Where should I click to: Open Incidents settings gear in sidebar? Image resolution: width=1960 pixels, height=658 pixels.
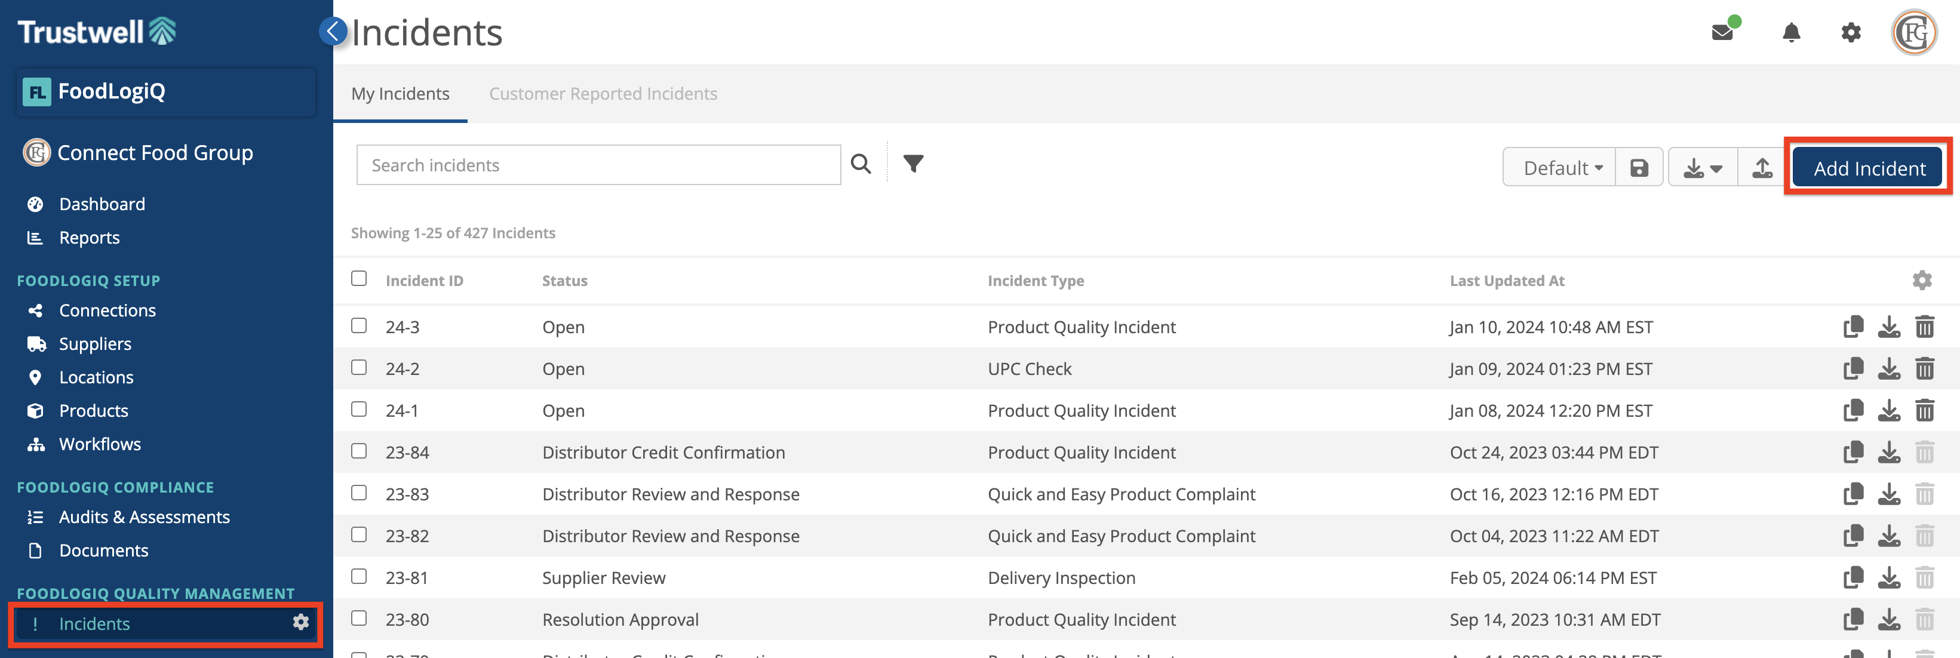pyautogui.click(x=300, y=622)
